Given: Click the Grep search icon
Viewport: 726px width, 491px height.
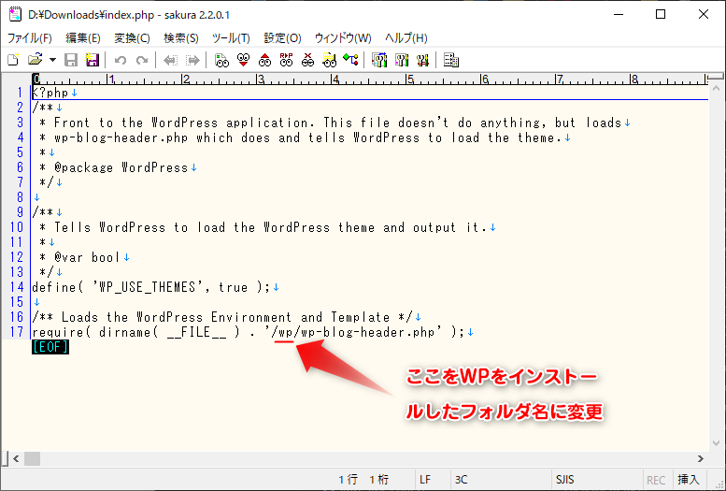Looking at the screenshot, I should (329, 60).
